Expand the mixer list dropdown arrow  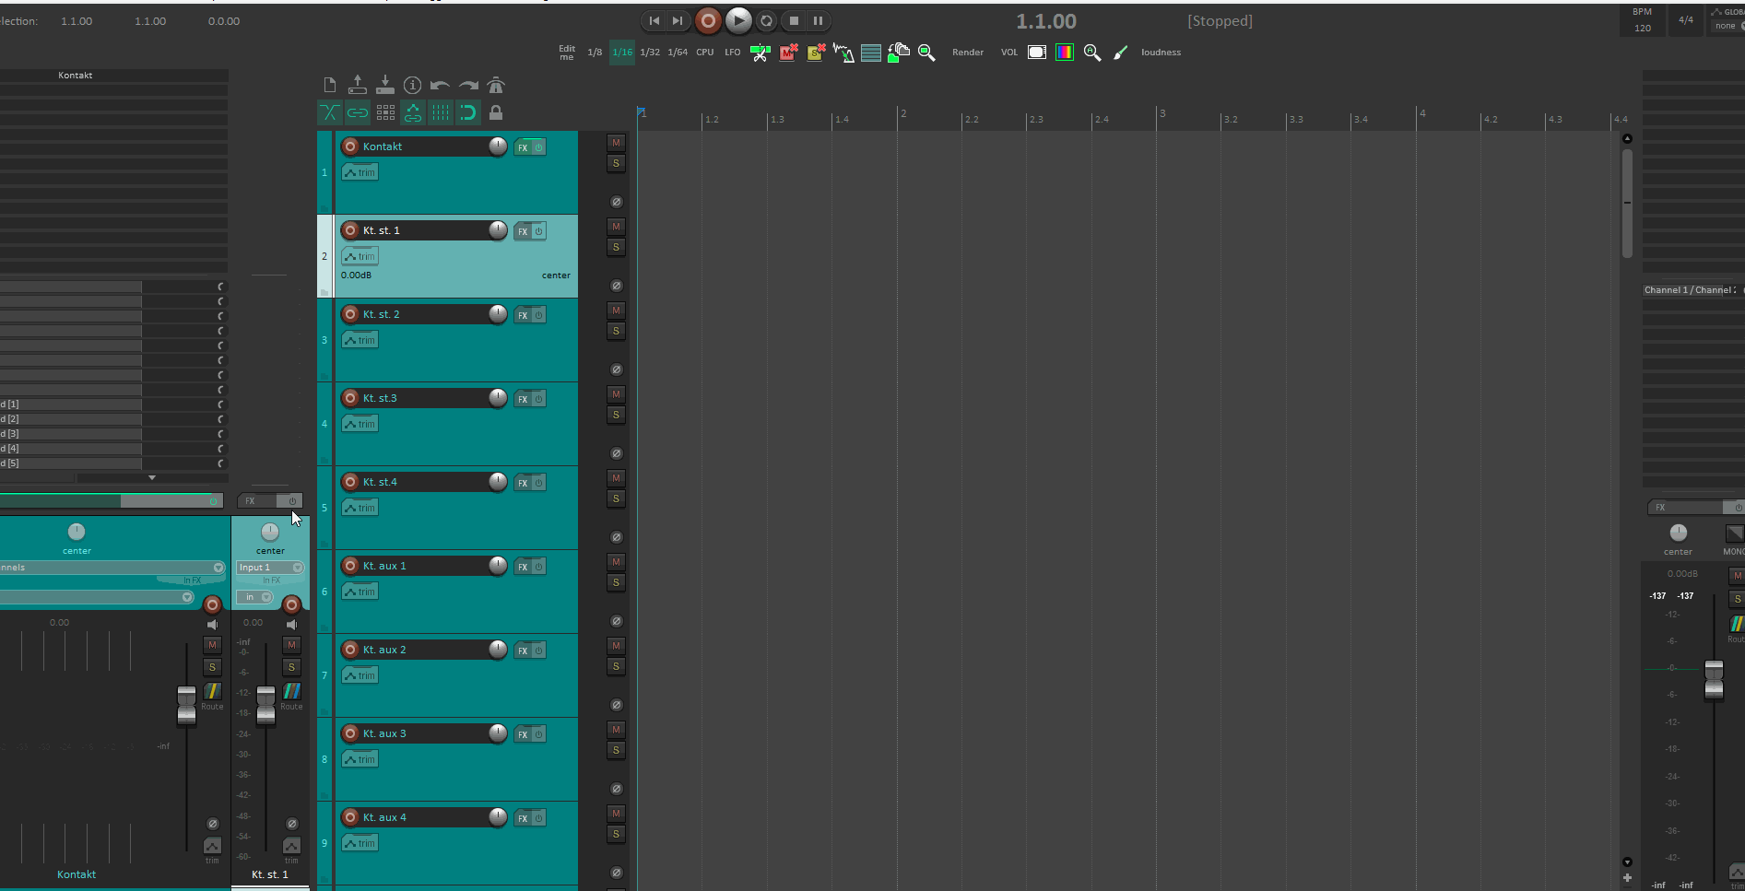coord(152,477)
